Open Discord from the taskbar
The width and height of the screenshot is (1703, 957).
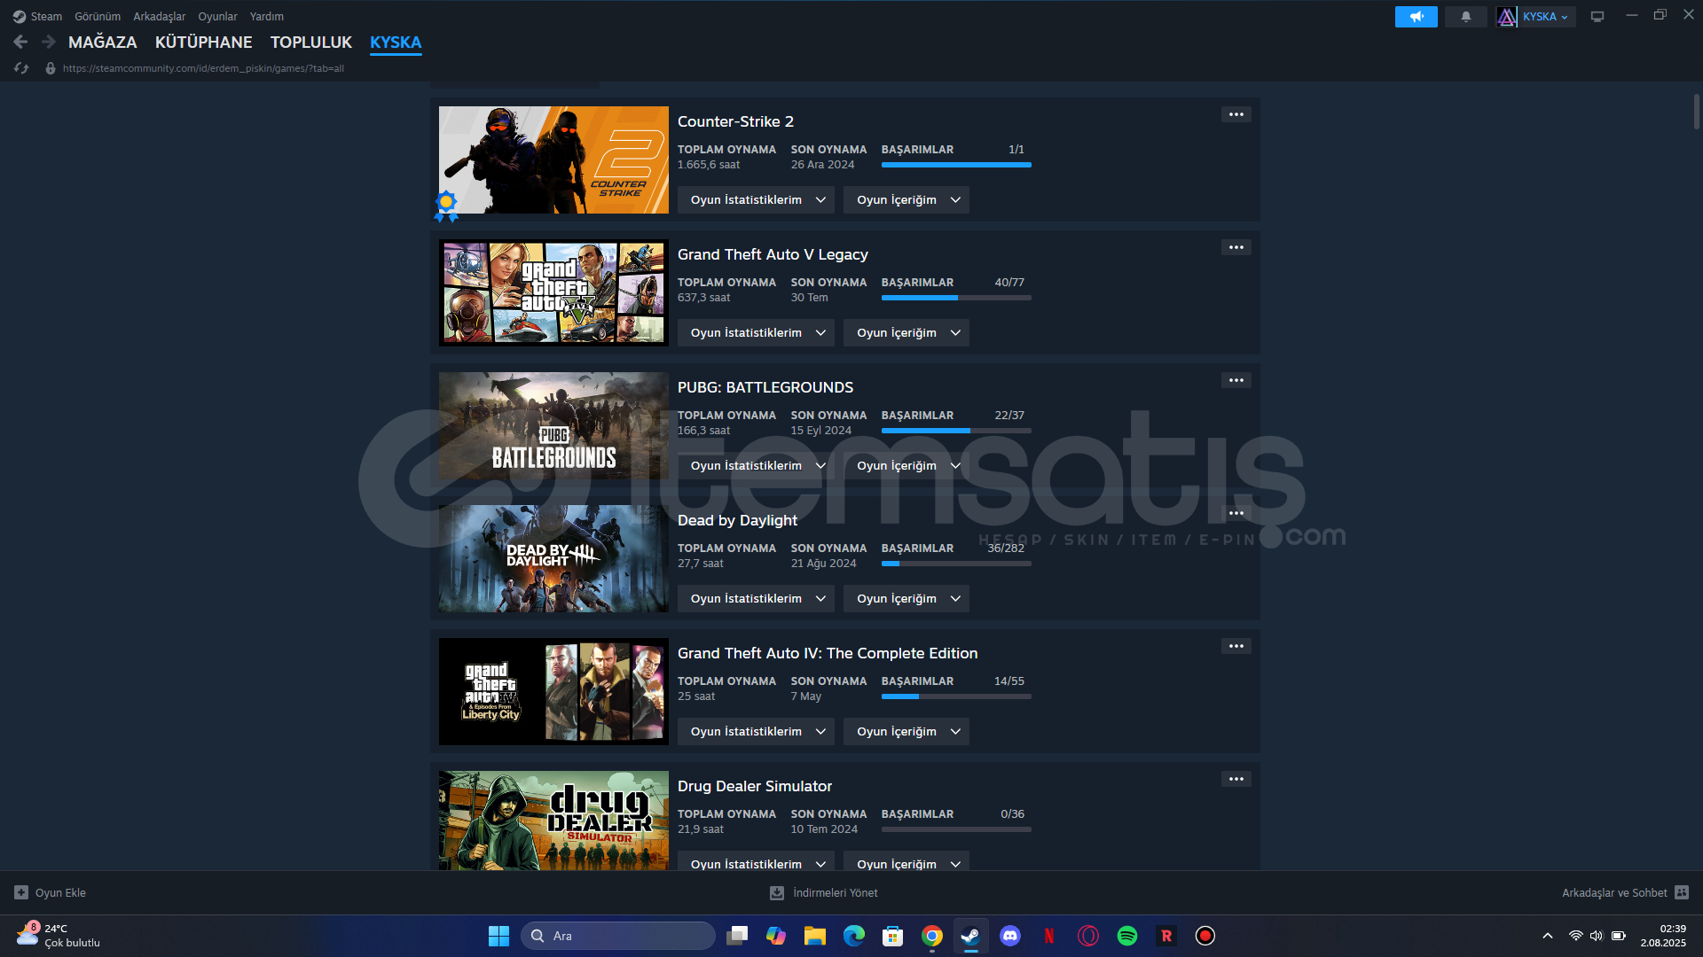[1010, 936]
